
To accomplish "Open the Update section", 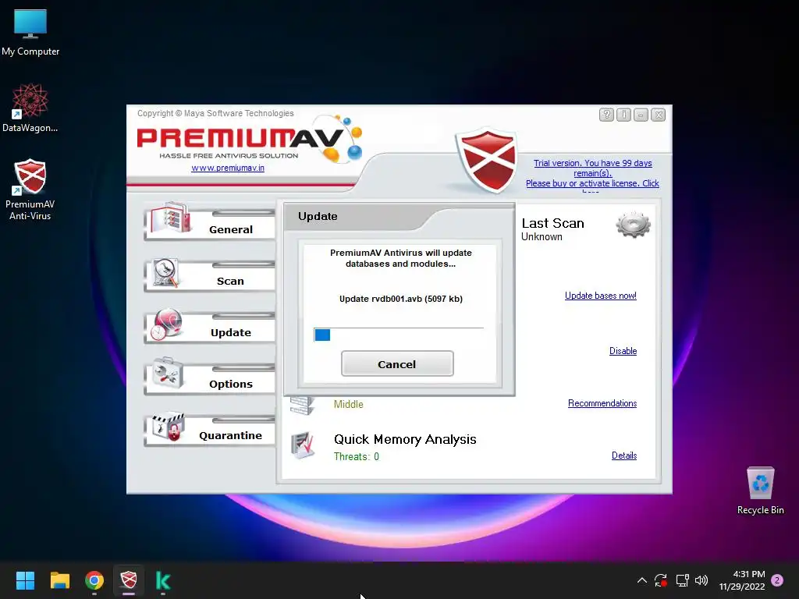I will 210,327.
